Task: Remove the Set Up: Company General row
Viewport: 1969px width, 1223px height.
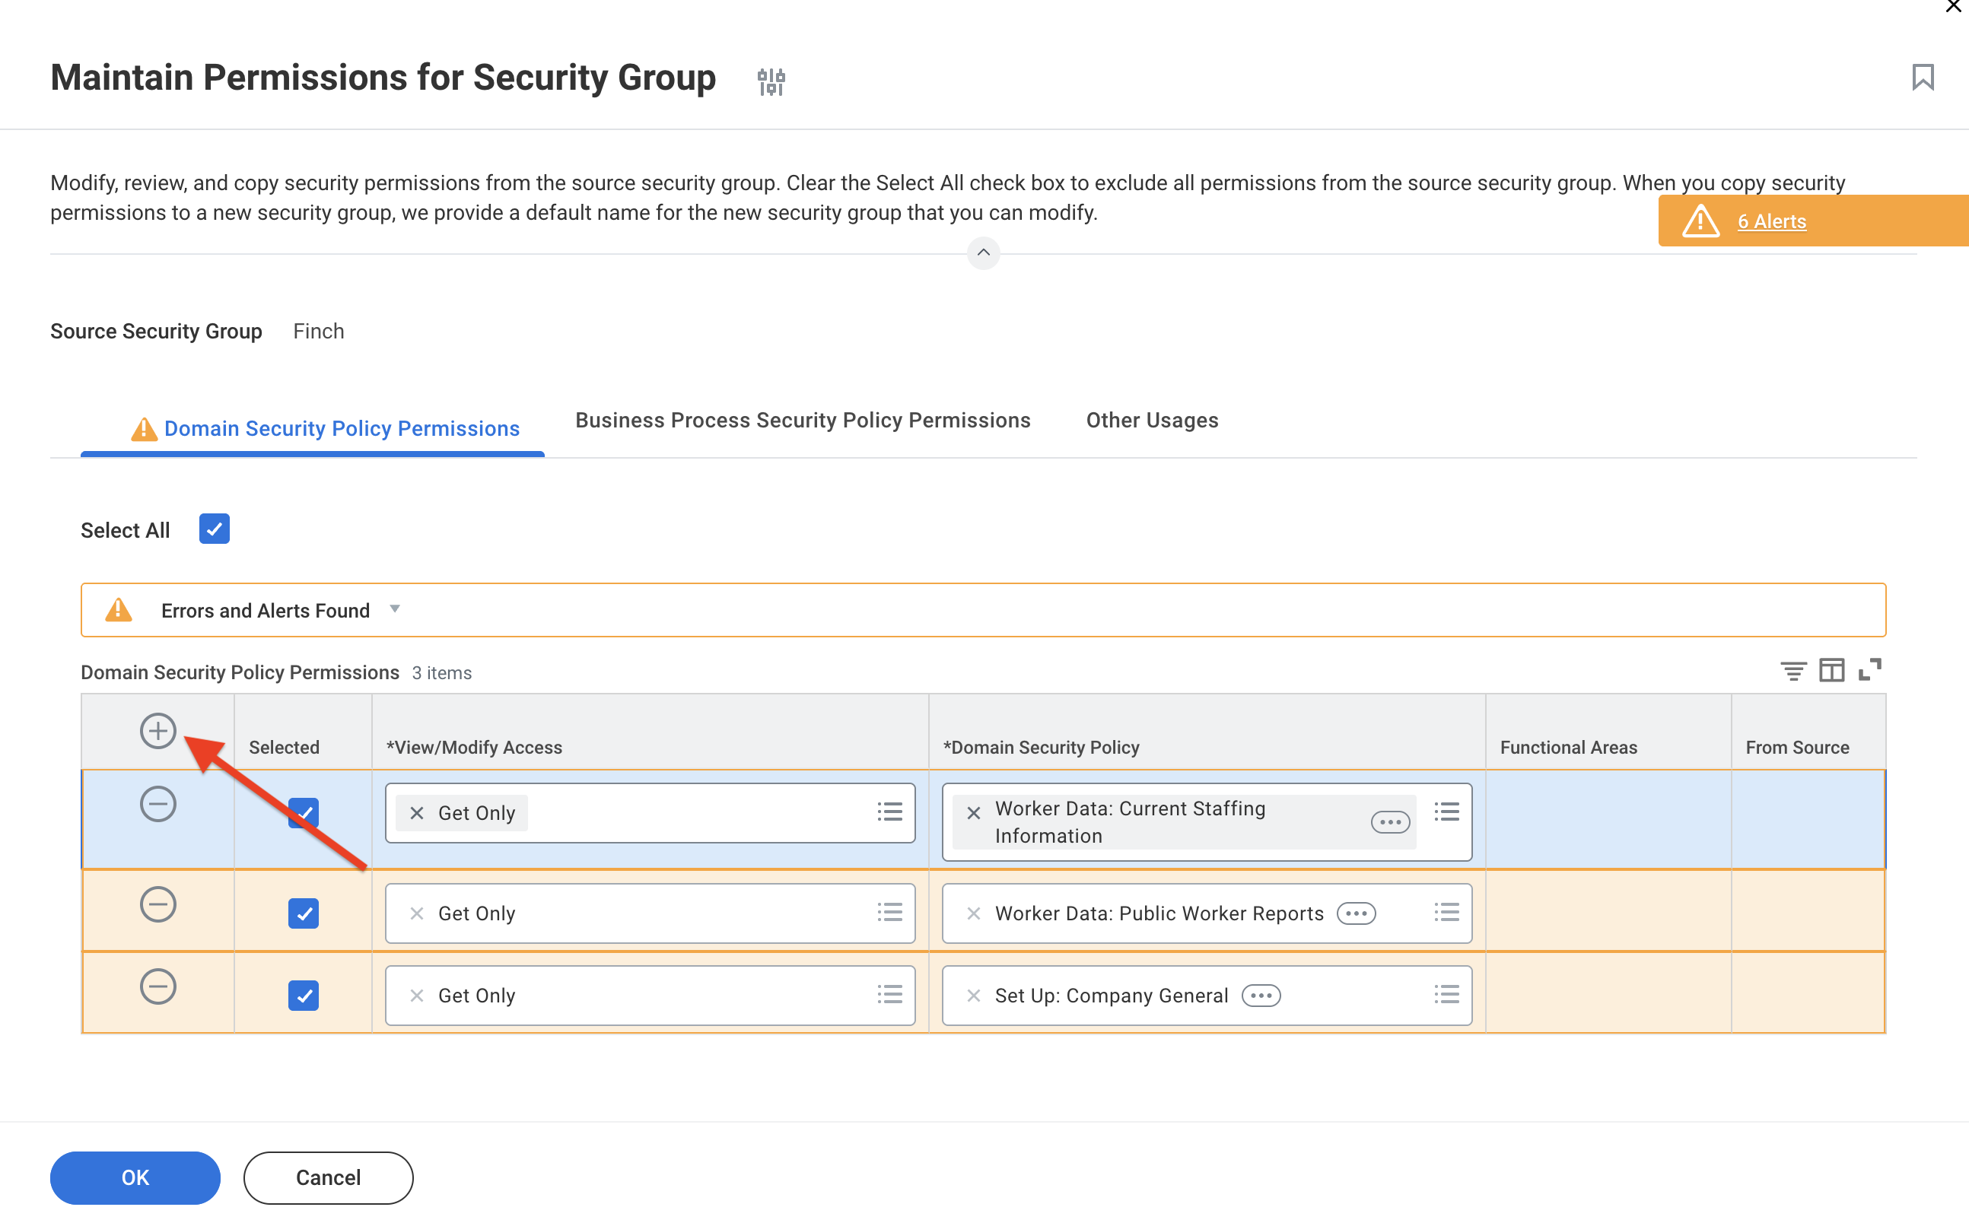Action: pyautogui.click(x=157, y=986)
